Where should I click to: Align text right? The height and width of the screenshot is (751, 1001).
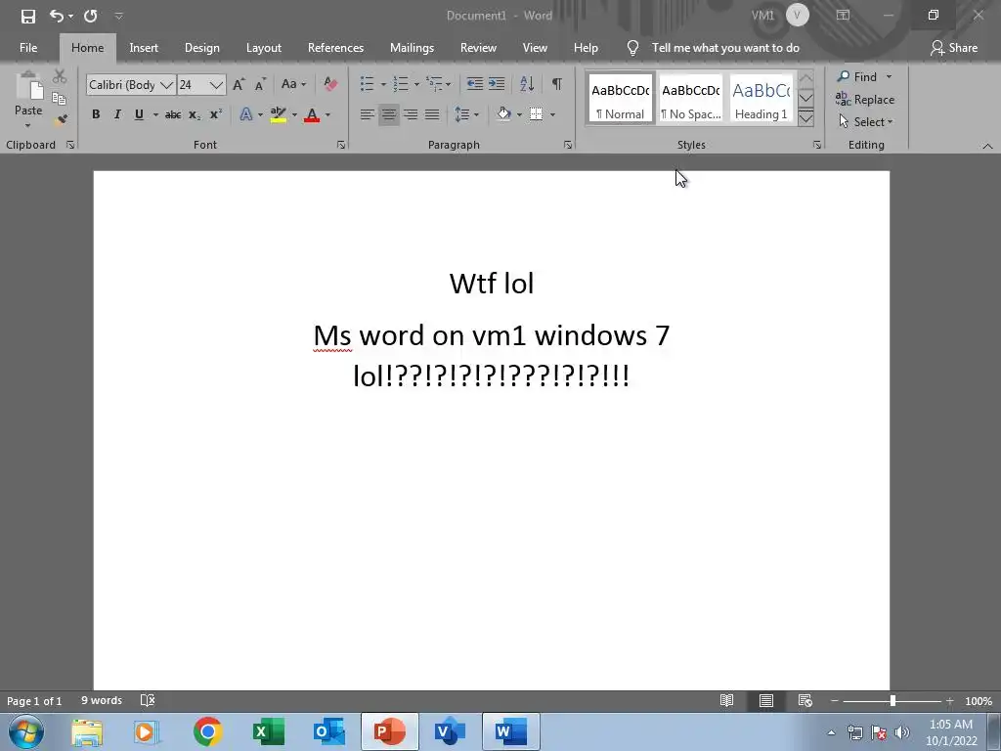point(411,115)
